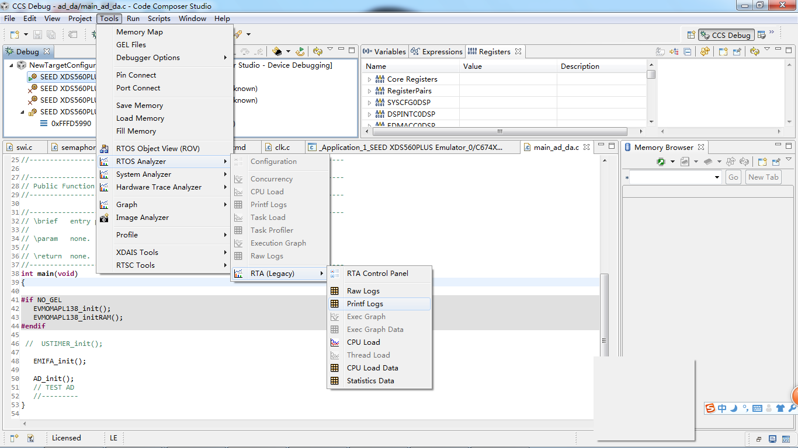Click the New Tab button
Screen dimensions: 798x448
[x=763, y=177]
